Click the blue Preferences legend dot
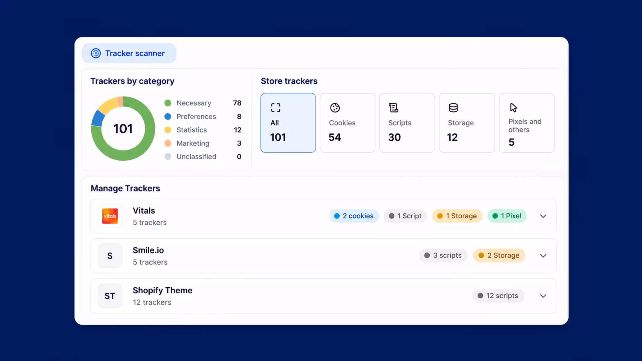Viewport: 642px width, 361px height. pyautogui.click(x=168, y=117)
